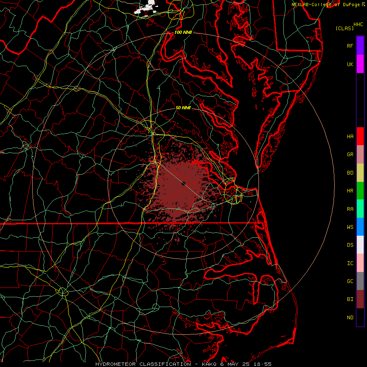Screen dimensions: 367x367
Task: Click the 100 NMI range ring label
Action: 183,32
